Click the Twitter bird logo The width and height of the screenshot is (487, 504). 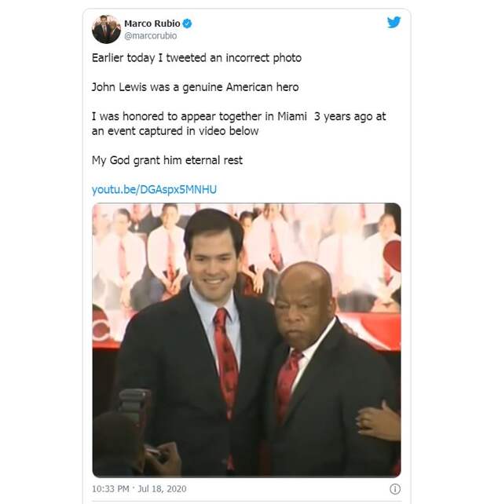click(x=394, y=22)
